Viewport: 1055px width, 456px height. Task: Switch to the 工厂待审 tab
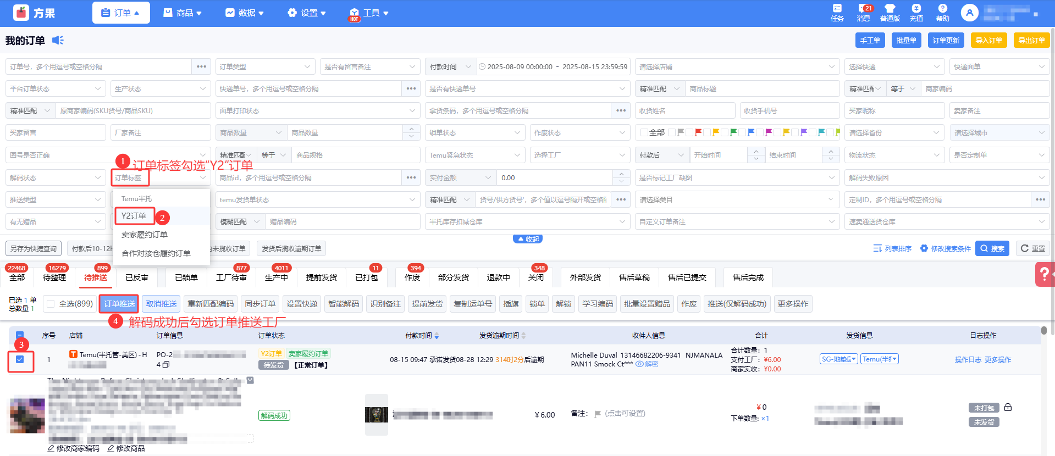point(231,277)
